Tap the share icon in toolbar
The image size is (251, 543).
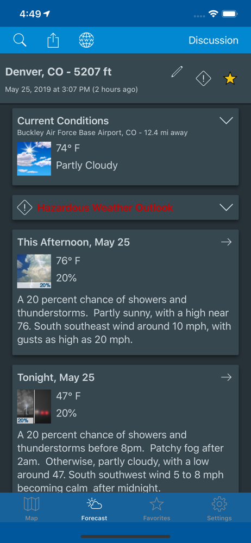(53, 40)
